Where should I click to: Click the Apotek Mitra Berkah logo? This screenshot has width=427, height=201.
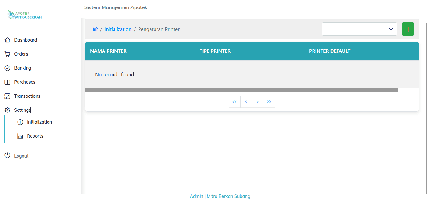point(24,15)
